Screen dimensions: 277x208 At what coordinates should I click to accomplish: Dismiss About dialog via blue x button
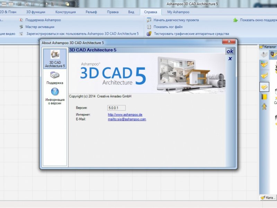tap(230, 59)
